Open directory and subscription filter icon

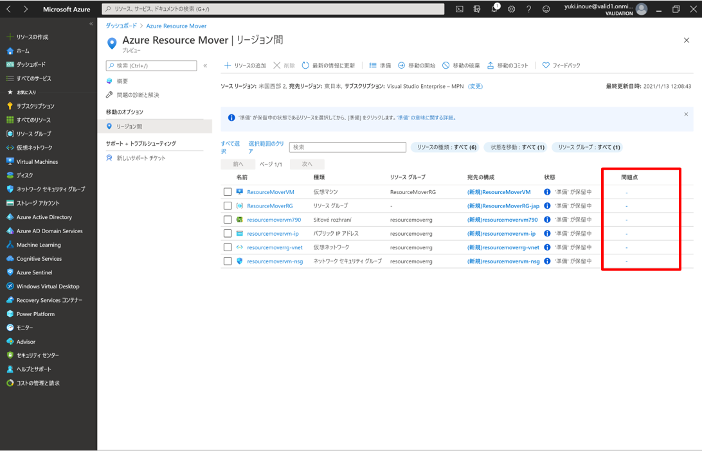point(477,9)
